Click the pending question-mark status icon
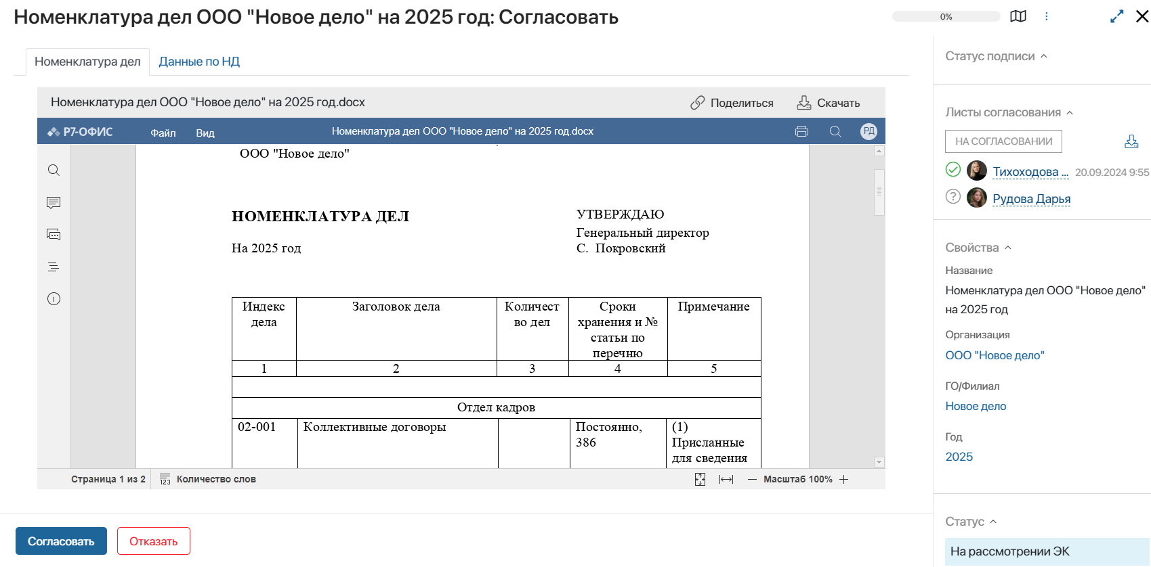 coord(953,197)
